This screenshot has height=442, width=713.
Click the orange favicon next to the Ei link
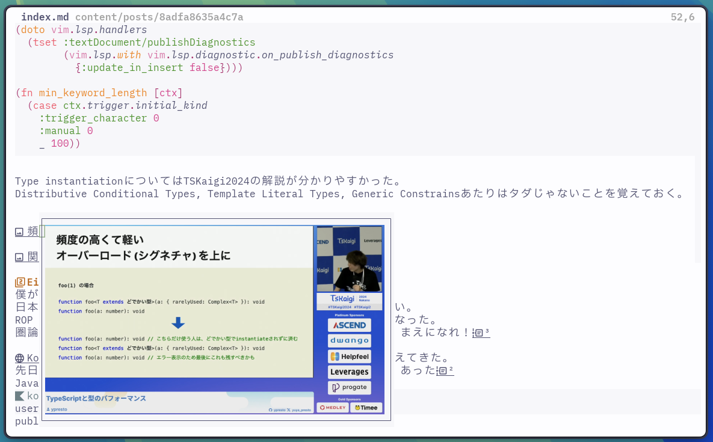(19, 281)
